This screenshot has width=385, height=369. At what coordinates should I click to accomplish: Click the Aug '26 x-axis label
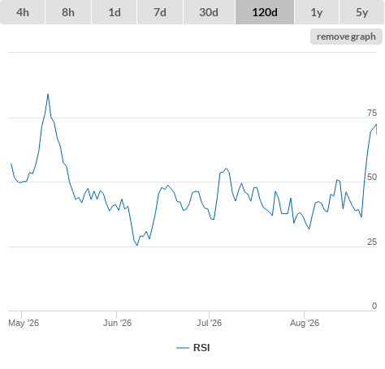click(305, 323)
